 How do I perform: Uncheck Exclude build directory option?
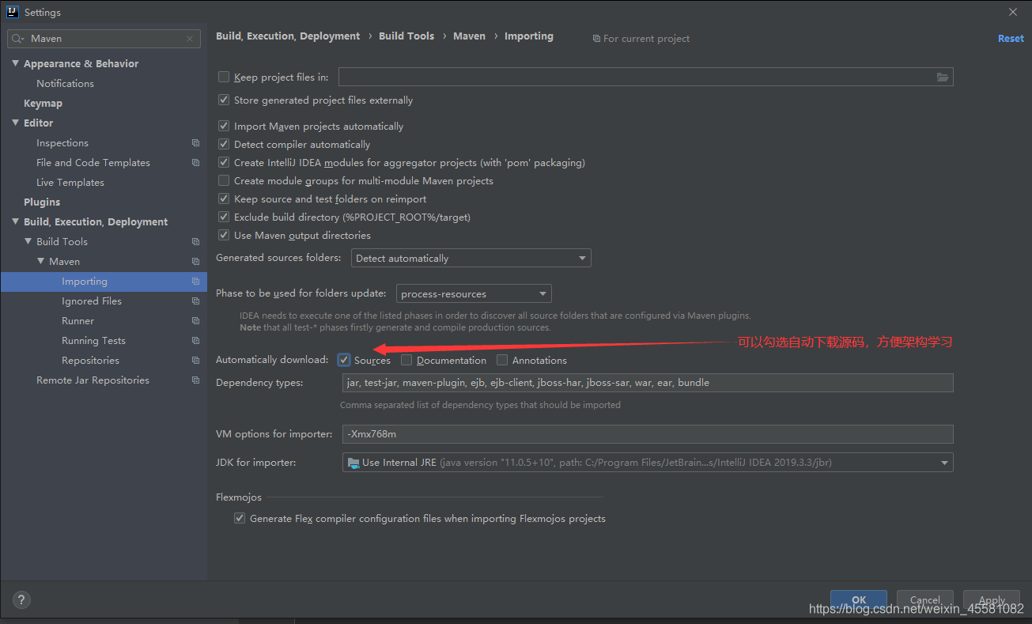point(224,217)
